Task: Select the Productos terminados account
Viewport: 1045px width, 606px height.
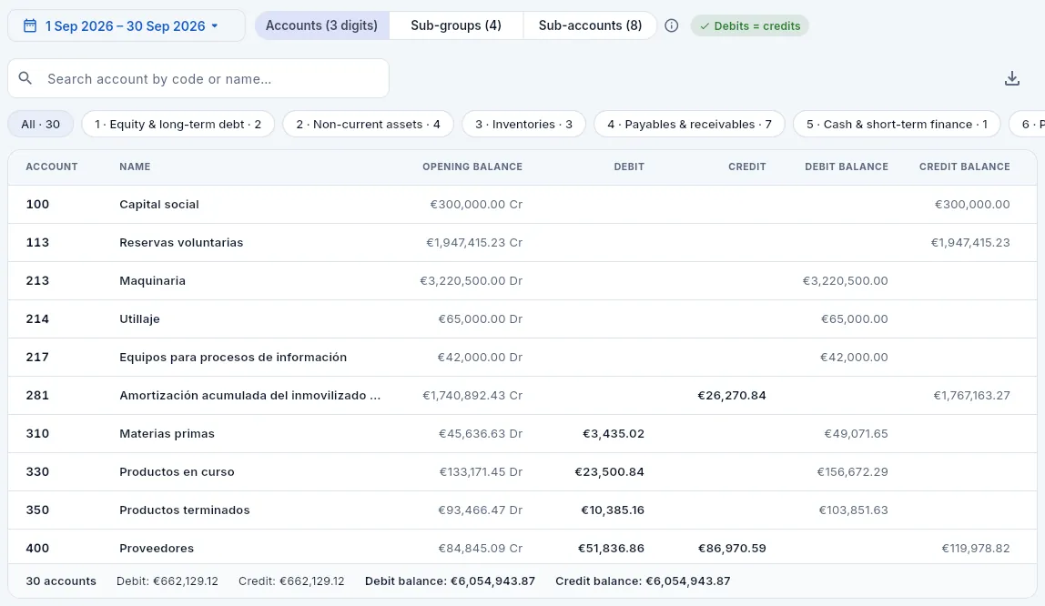Action: [x=185, y=510]
